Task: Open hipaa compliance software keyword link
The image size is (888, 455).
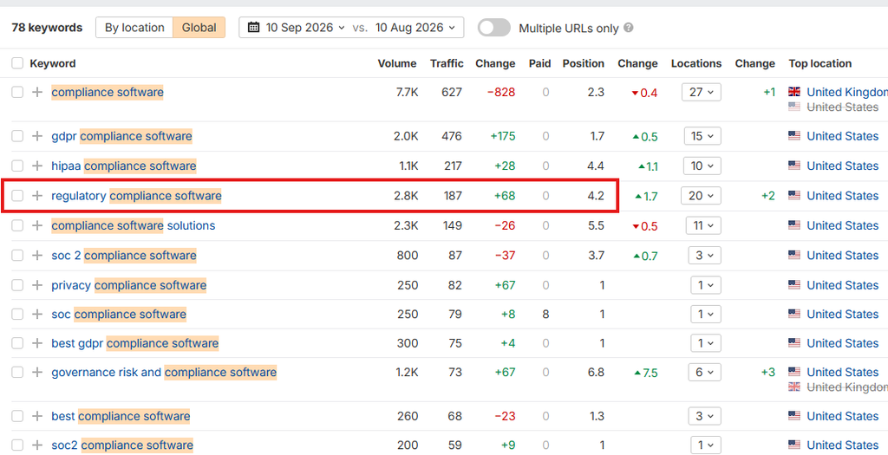Action: pos(124,166)
